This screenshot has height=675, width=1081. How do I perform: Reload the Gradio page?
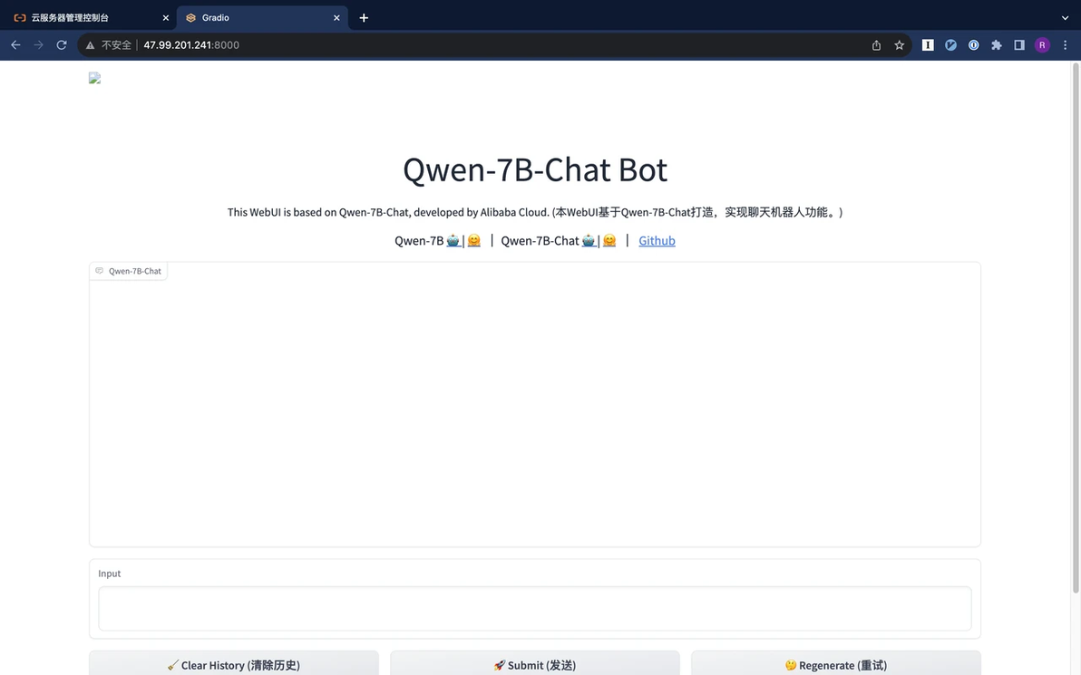62,44
